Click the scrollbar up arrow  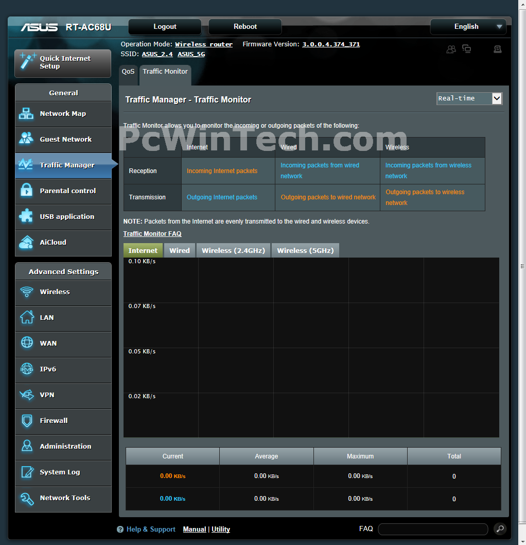pos(522,5)
